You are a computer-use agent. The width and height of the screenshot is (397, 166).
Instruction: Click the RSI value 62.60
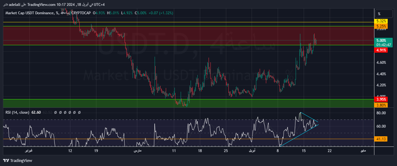click(x=36, y=112)
